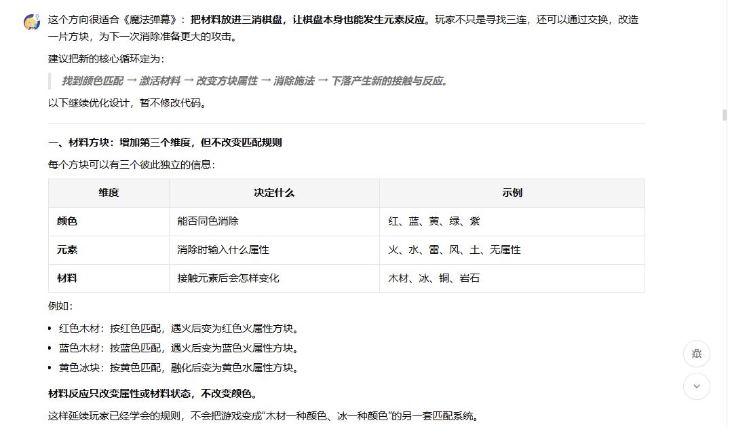Screen dimensions: 730x427
Task: Click the '消除时输入什么属性' table cell
Action: point(274,250)
